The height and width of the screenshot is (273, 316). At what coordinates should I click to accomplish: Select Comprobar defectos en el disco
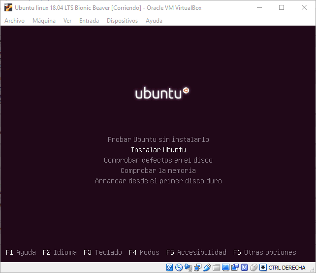(x=158, y=160)
